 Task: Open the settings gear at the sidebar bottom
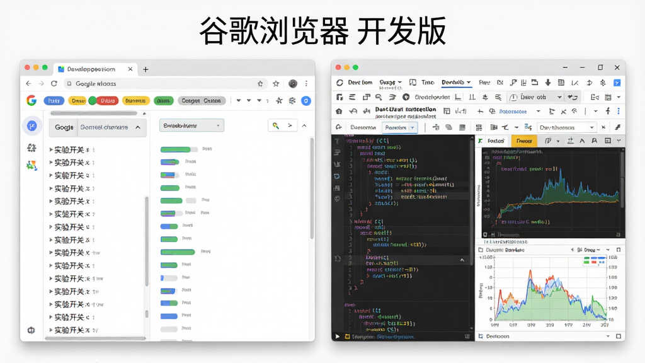31,330
